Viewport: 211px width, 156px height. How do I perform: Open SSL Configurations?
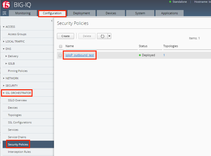click(20, 122)
